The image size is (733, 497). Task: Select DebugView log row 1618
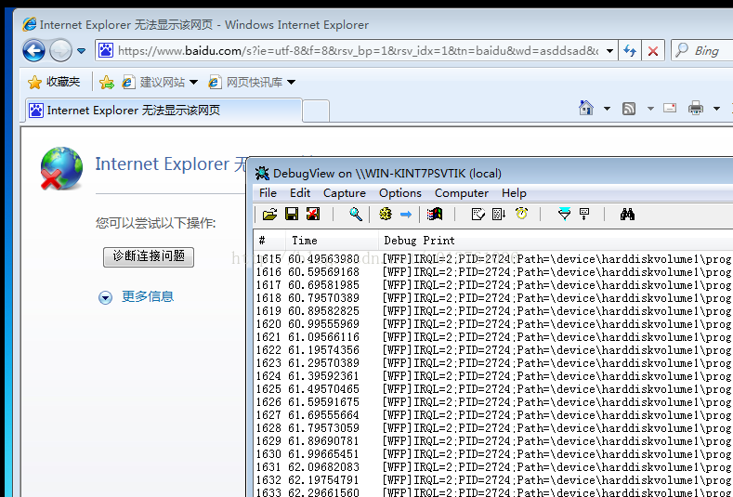[x=493, y=298]
